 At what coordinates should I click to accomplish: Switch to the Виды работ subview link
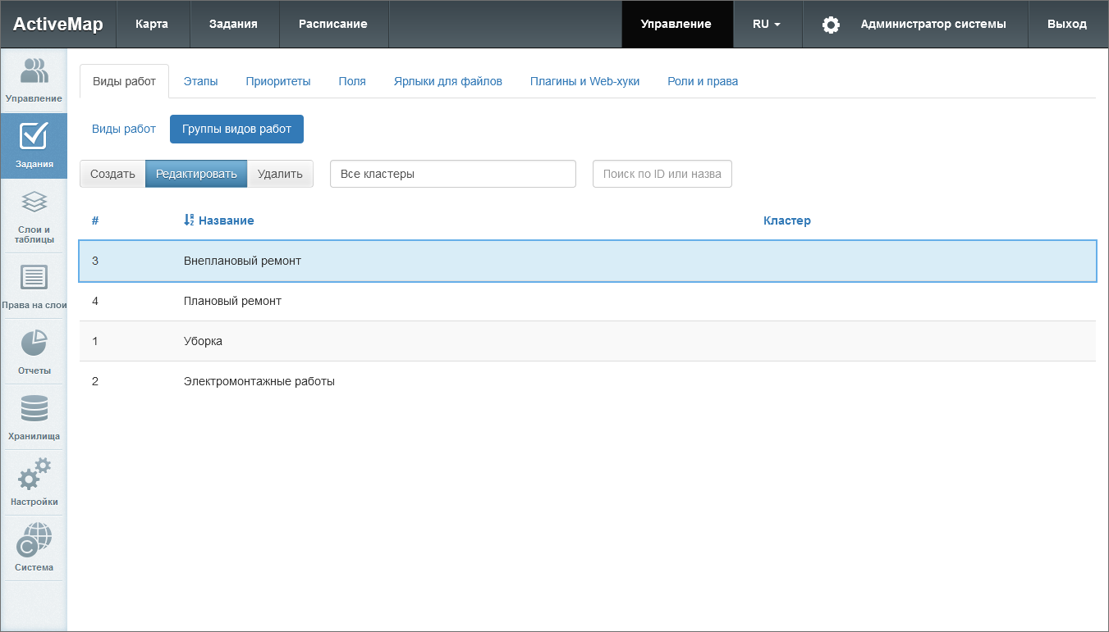tap(123, 129)
